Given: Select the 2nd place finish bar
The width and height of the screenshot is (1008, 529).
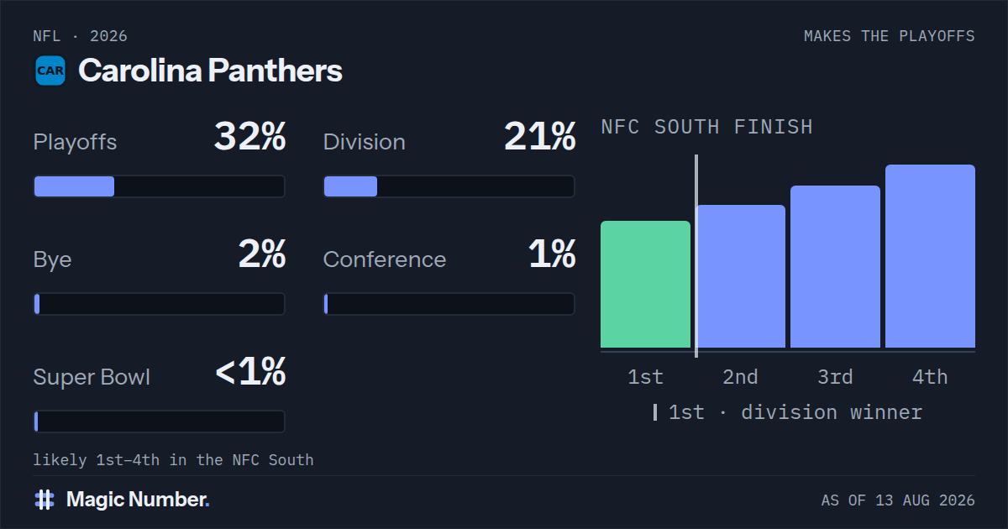Looking at the screenshot, I should [x=740, y=276].
